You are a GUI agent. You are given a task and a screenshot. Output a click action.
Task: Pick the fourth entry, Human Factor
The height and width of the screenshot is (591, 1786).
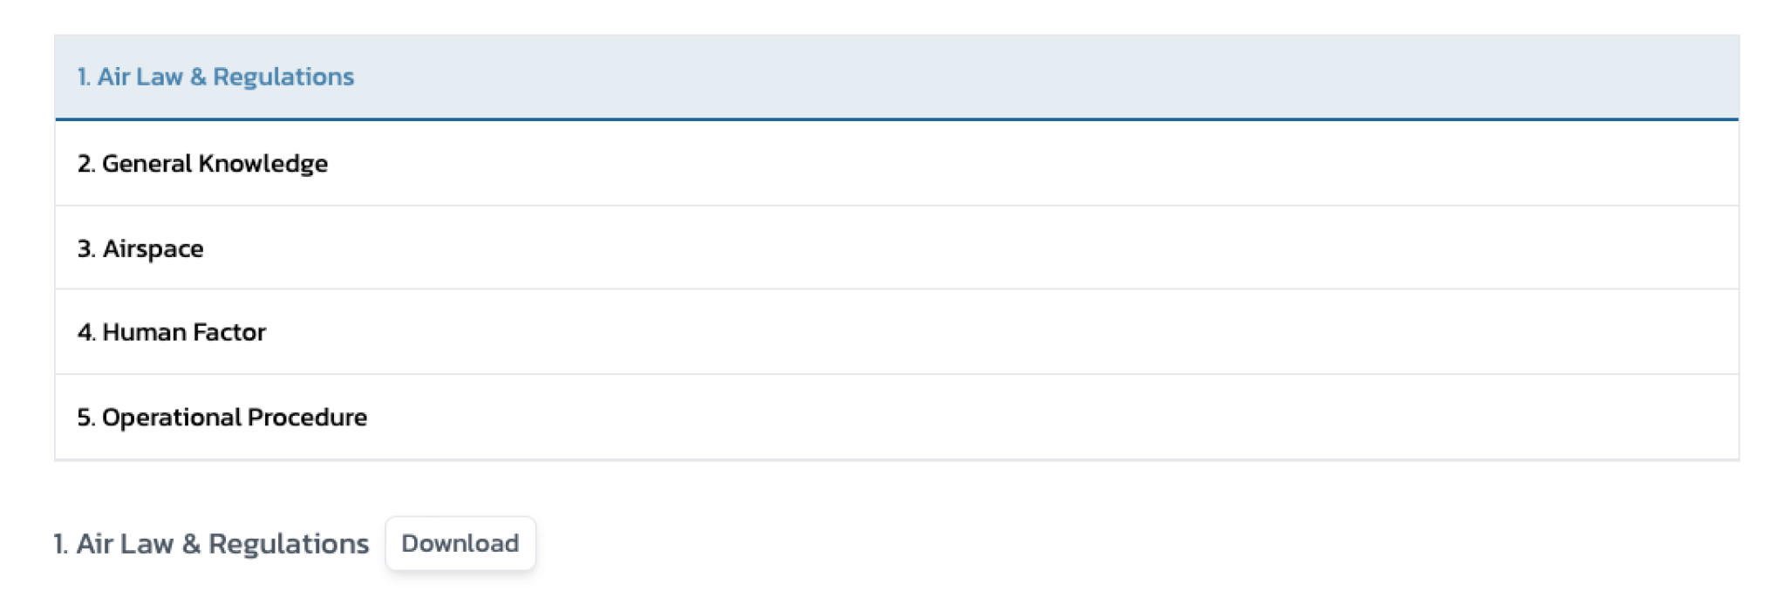coord(172,332)
